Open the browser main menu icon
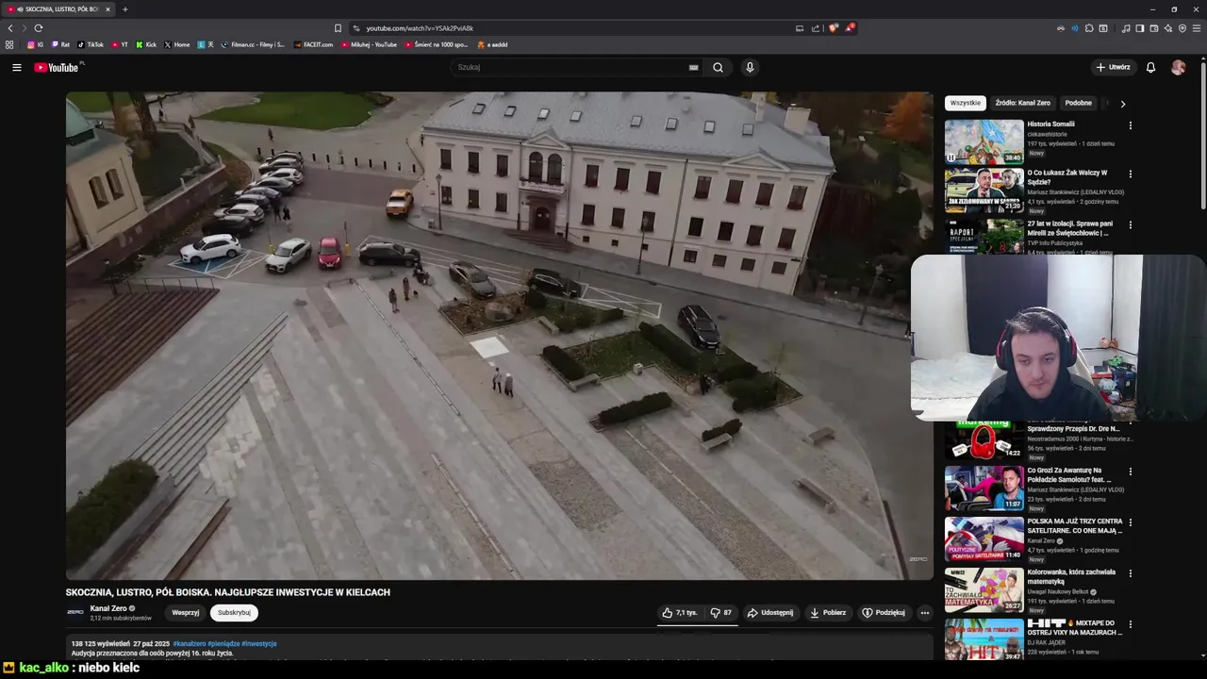Screen dimensions: 1207x679 (x=1197, y=28)
